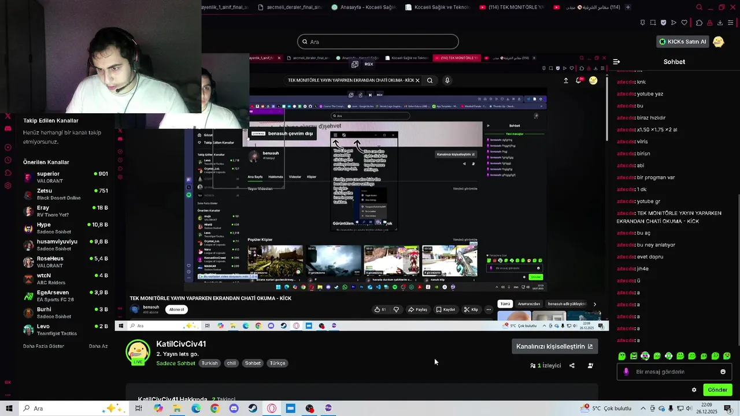Open browser history clock icon in sidebar

point(8,160)
